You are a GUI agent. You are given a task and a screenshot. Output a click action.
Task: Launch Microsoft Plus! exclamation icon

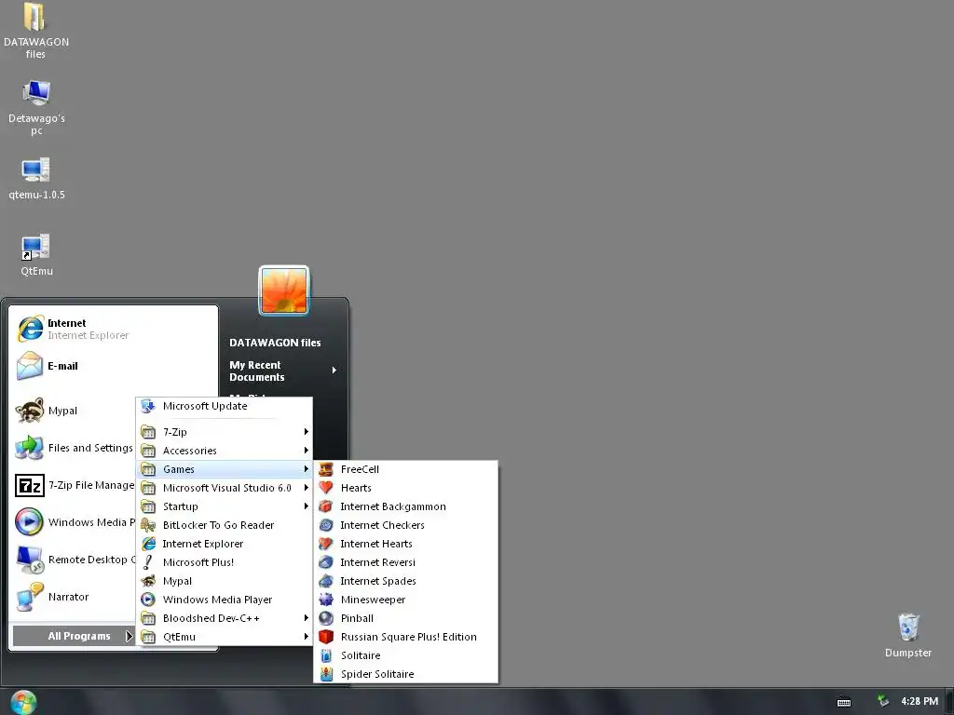(148, 562)
